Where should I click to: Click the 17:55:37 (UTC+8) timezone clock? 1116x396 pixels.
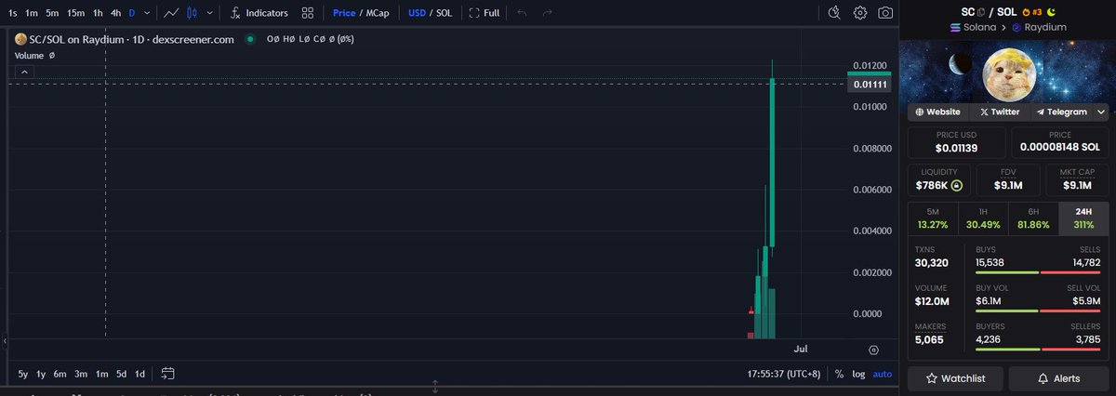click(785, 374)
